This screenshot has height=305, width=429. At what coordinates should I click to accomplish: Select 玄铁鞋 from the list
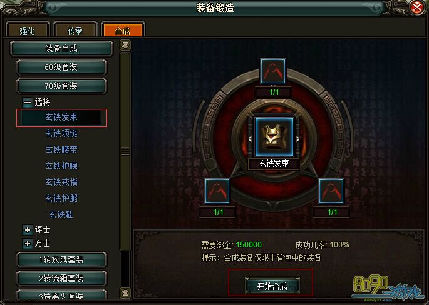[x=61, y=214]
